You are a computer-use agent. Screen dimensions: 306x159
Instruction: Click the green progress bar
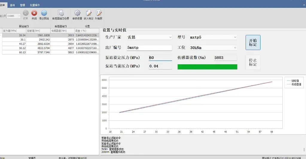click(x=207, y=67)
